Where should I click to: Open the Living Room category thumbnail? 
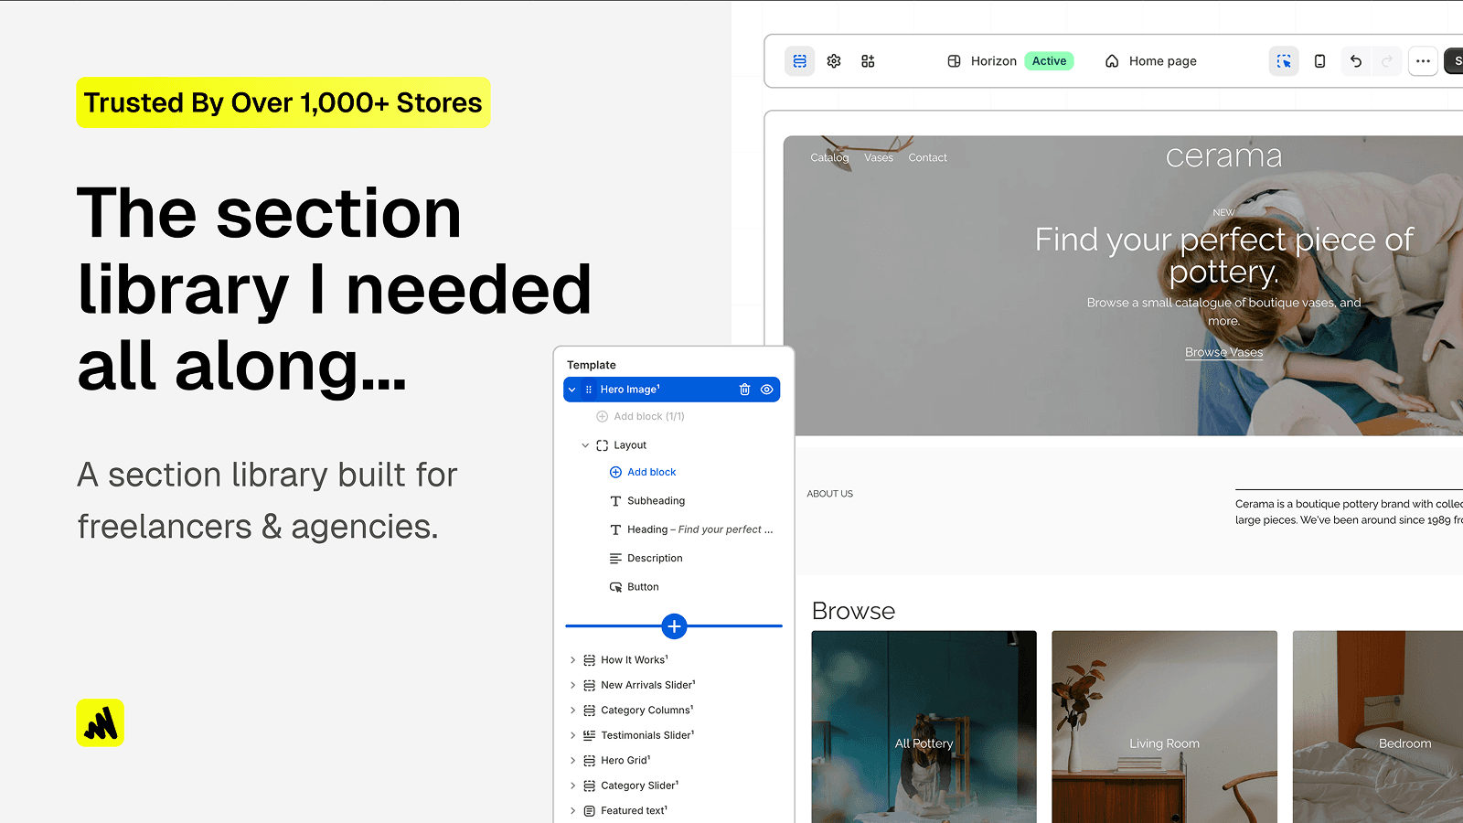[x=1164, y=727]
